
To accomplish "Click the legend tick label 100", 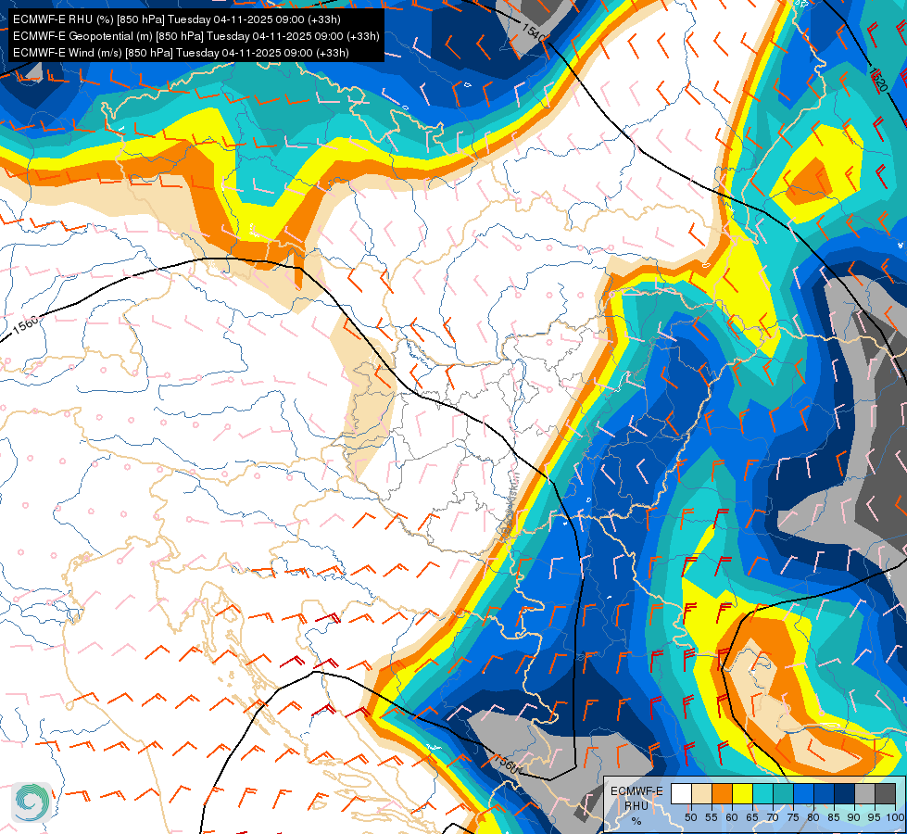I will coord(895,818).
